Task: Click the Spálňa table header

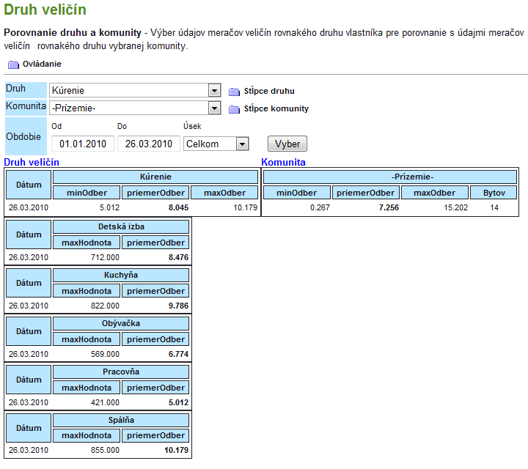Action: tap(121, 420)
